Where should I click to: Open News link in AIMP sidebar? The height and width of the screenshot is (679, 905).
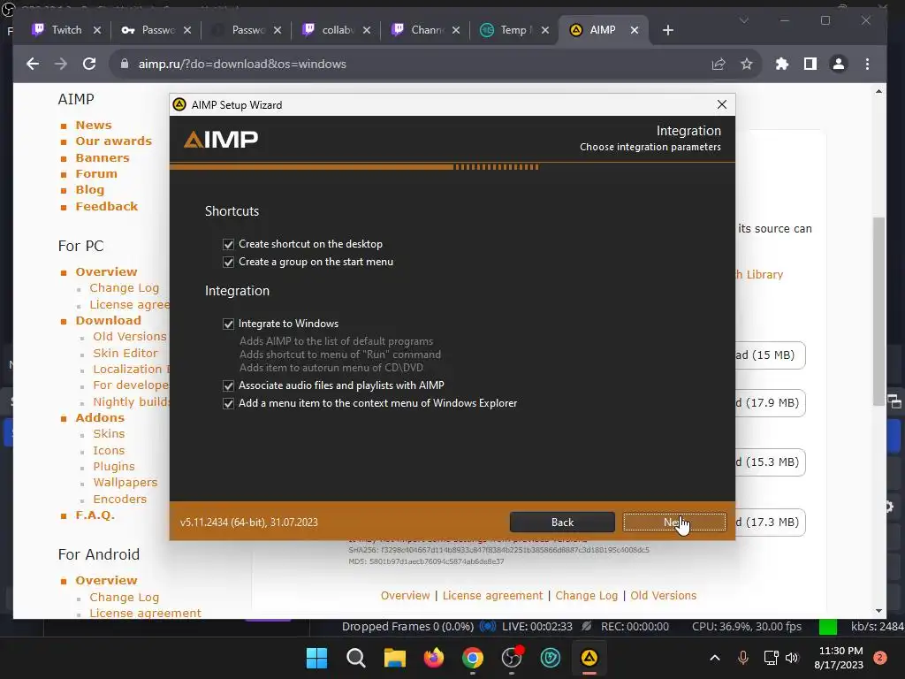pos(94,126)
